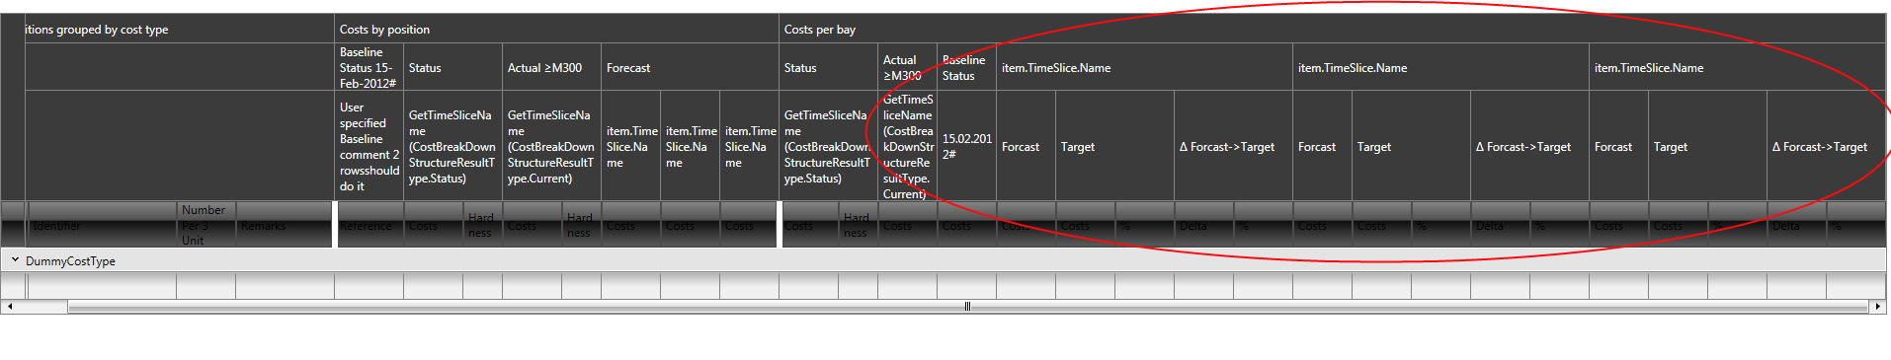Collapse the DummyCostType group chevron
1891x360 pixels.
[x=15, y=260]
